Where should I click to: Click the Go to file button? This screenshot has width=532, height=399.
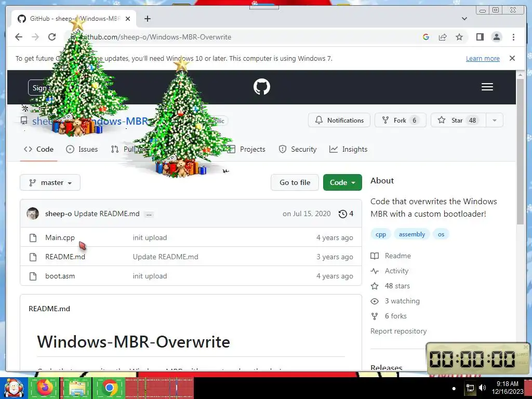295,182
